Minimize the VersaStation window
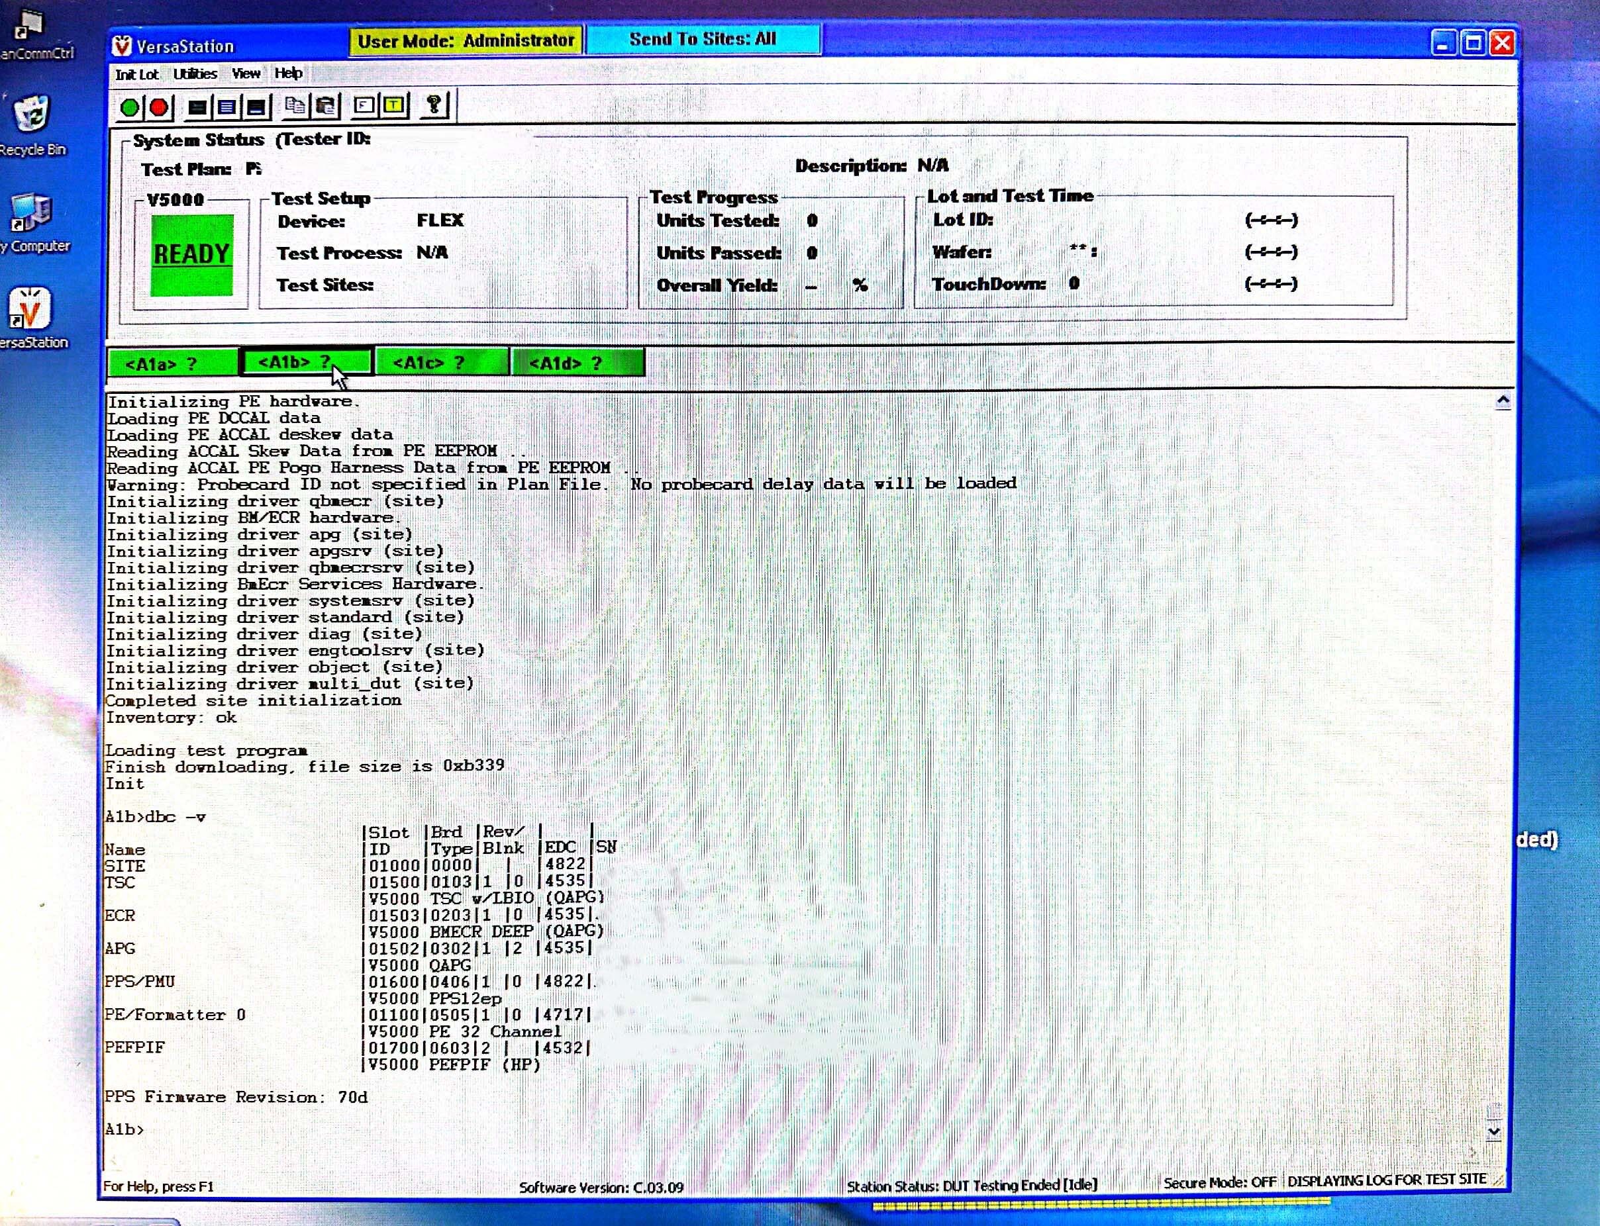Viewport: 1600px width, 1226px height. 1443,44
